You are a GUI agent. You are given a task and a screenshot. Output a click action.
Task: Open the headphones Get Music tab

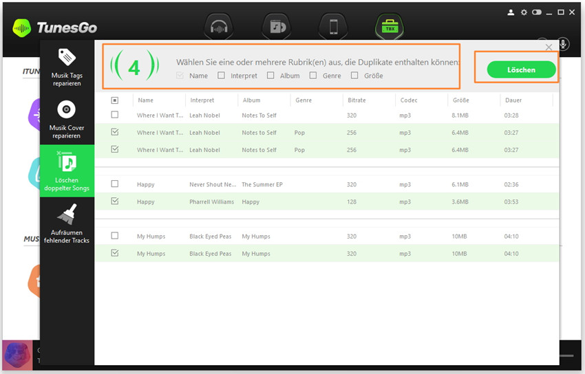pos(219,27)
